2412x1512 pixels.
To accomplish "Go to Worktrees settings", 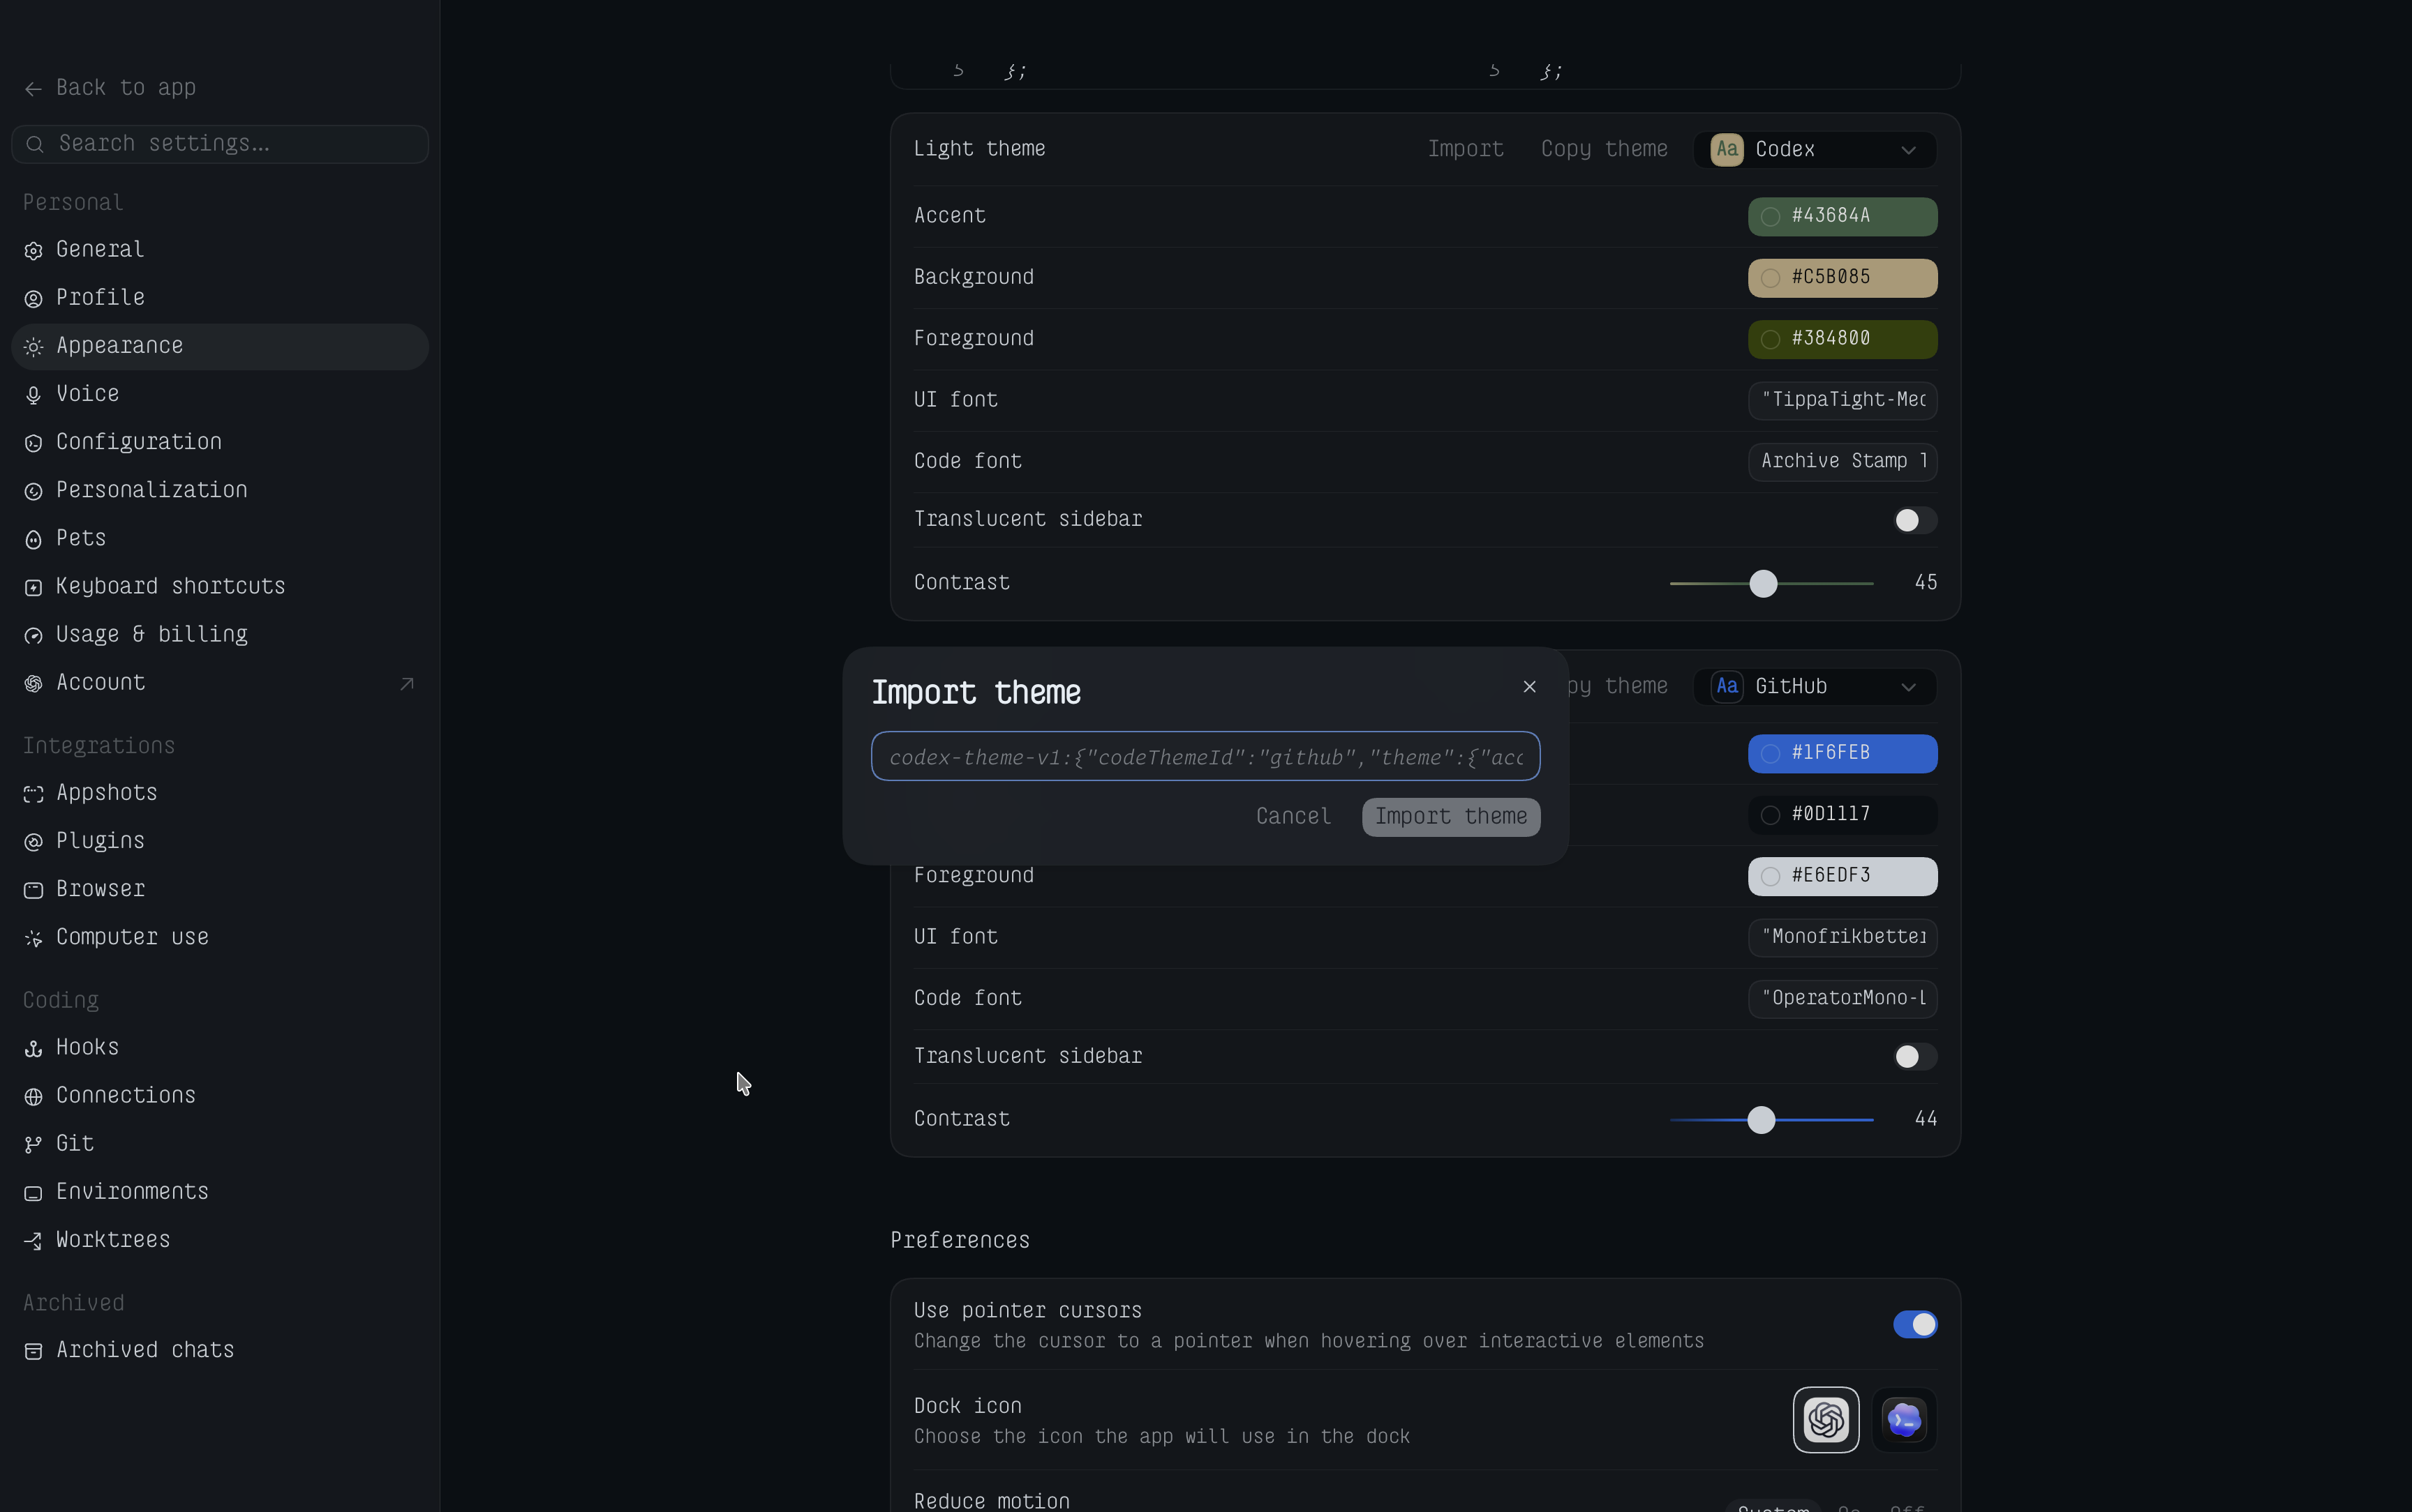I will (219, 1239).
